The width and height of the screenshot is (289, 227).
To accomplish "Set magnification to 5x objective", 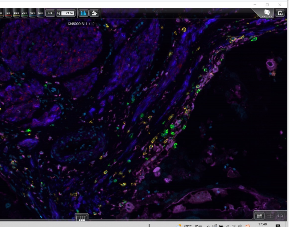I will coord(8,13).
